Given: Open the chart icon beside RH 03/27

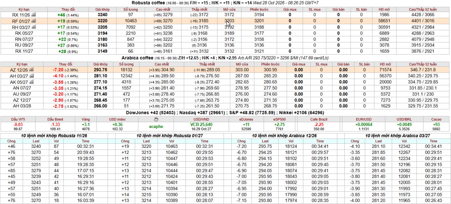Looking at the screenshot, I should pyautogui.click(x=34, y=27).
